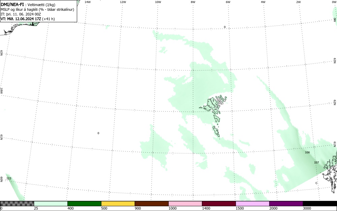337x211 pixels.
Task: Click the 8W longitude label
Action: pyautogui.click(x=193, y=2)
